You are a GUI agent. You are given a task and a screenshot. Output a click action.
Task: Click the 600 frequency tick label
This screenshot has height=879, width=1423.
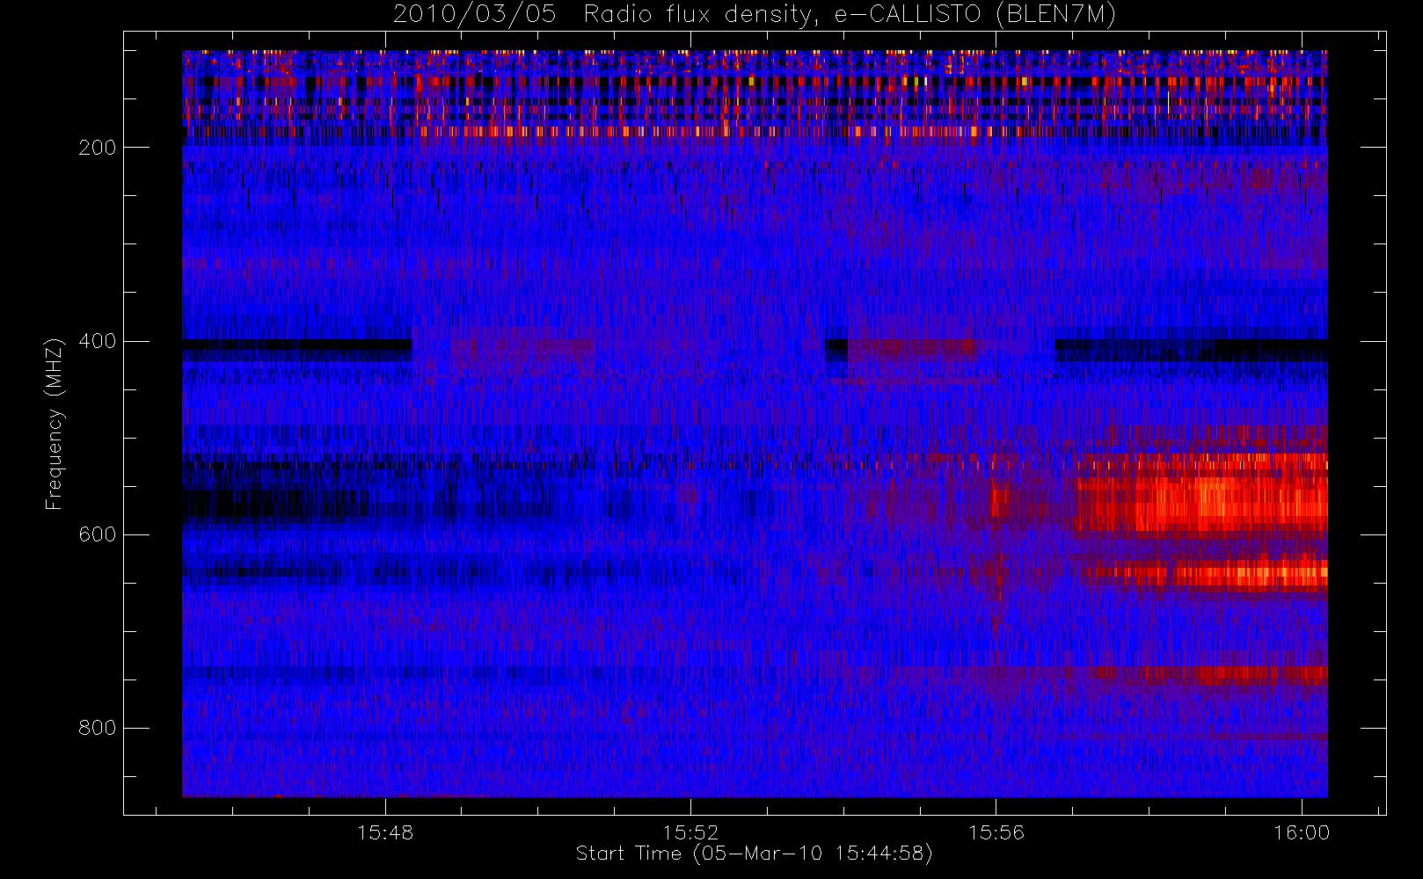point(98,534)
